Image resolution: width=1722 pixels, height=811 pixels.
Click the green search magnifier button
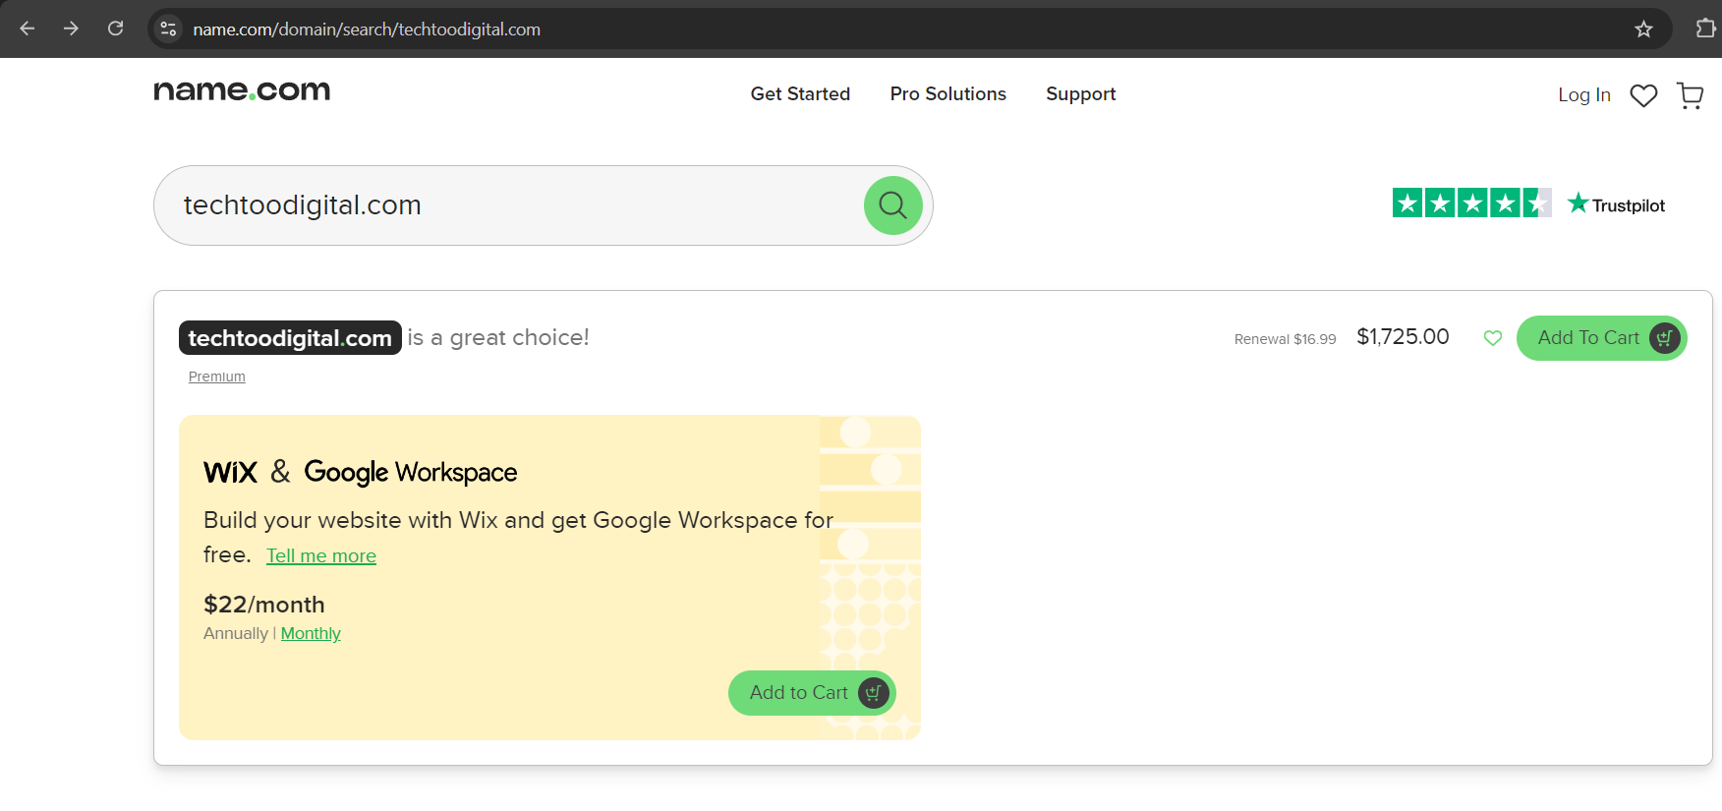point(892,205)
